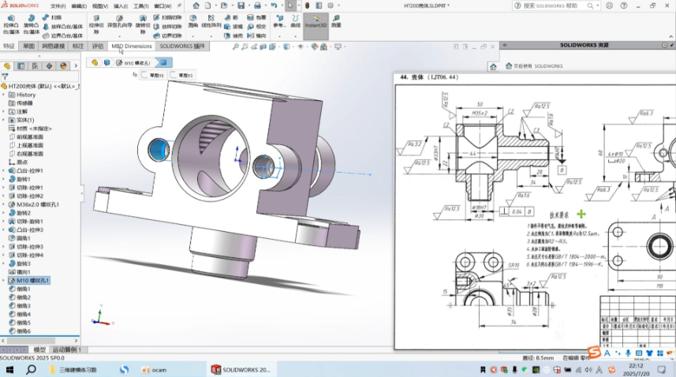Image resolution: width=676 pixels, height=377 pixels.
Task: Click the SOLIDWORKS resources Home button
Action: point(493,66)
